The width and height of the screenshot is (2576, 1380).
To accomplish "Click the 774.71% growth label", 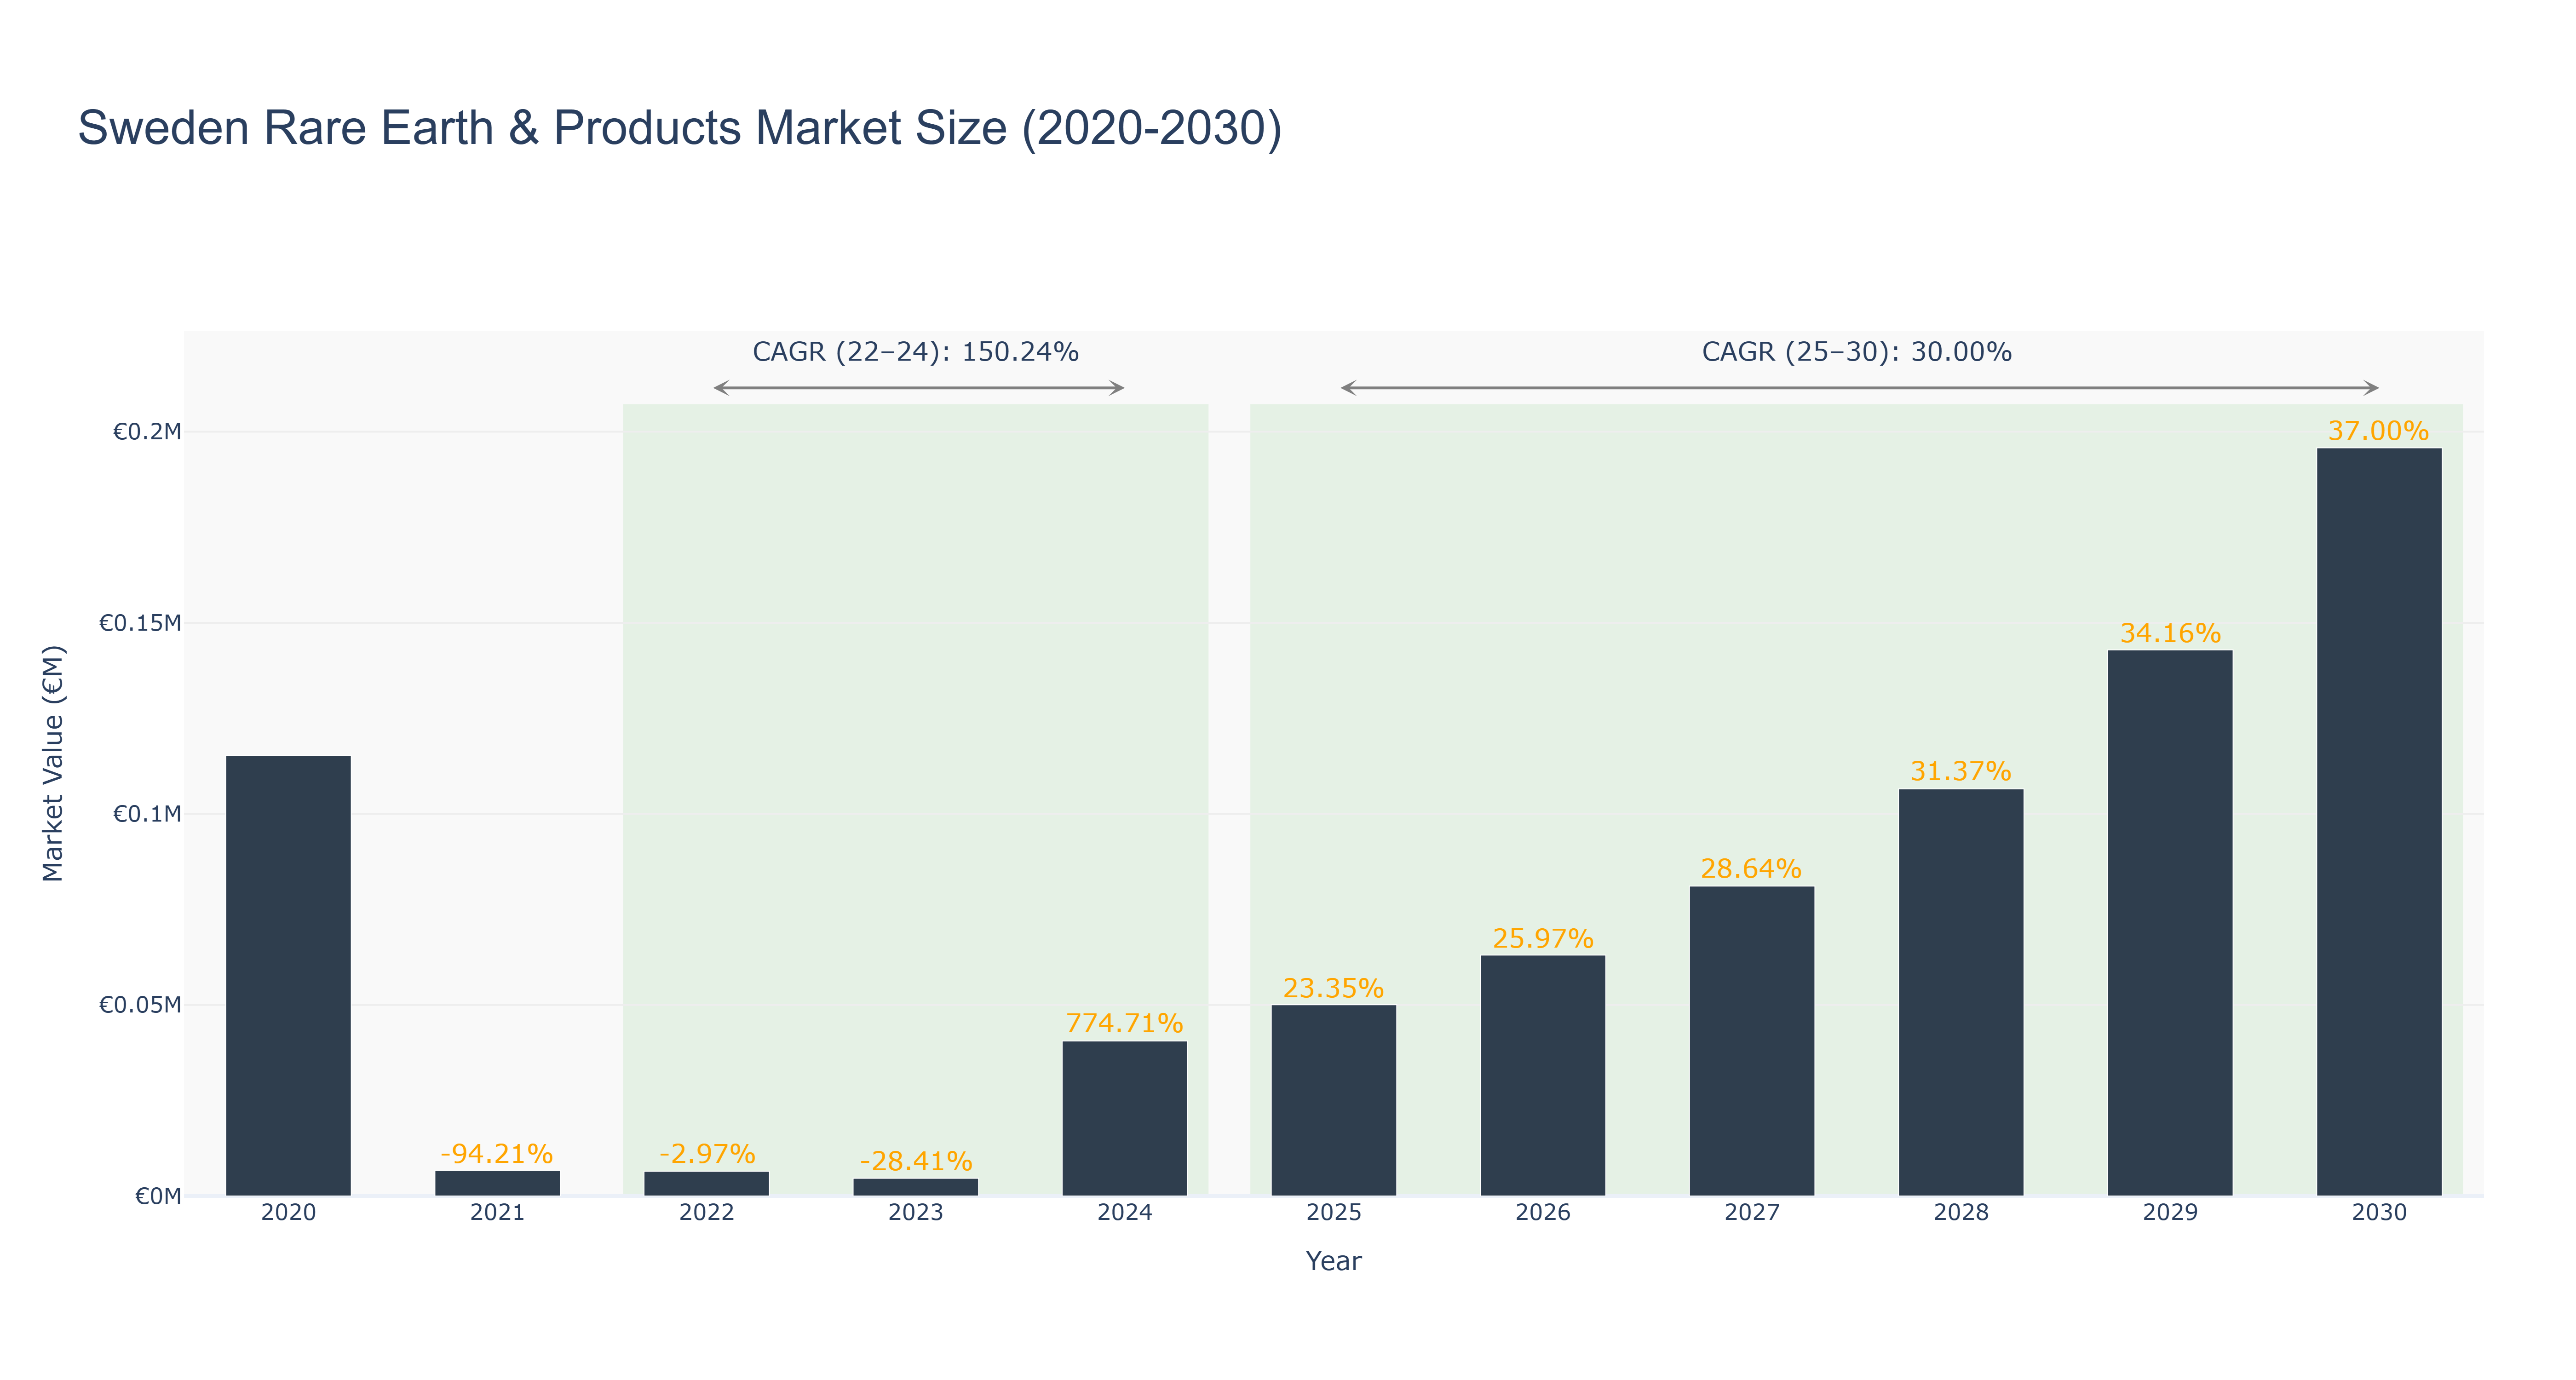I will click(1125, 1023).
